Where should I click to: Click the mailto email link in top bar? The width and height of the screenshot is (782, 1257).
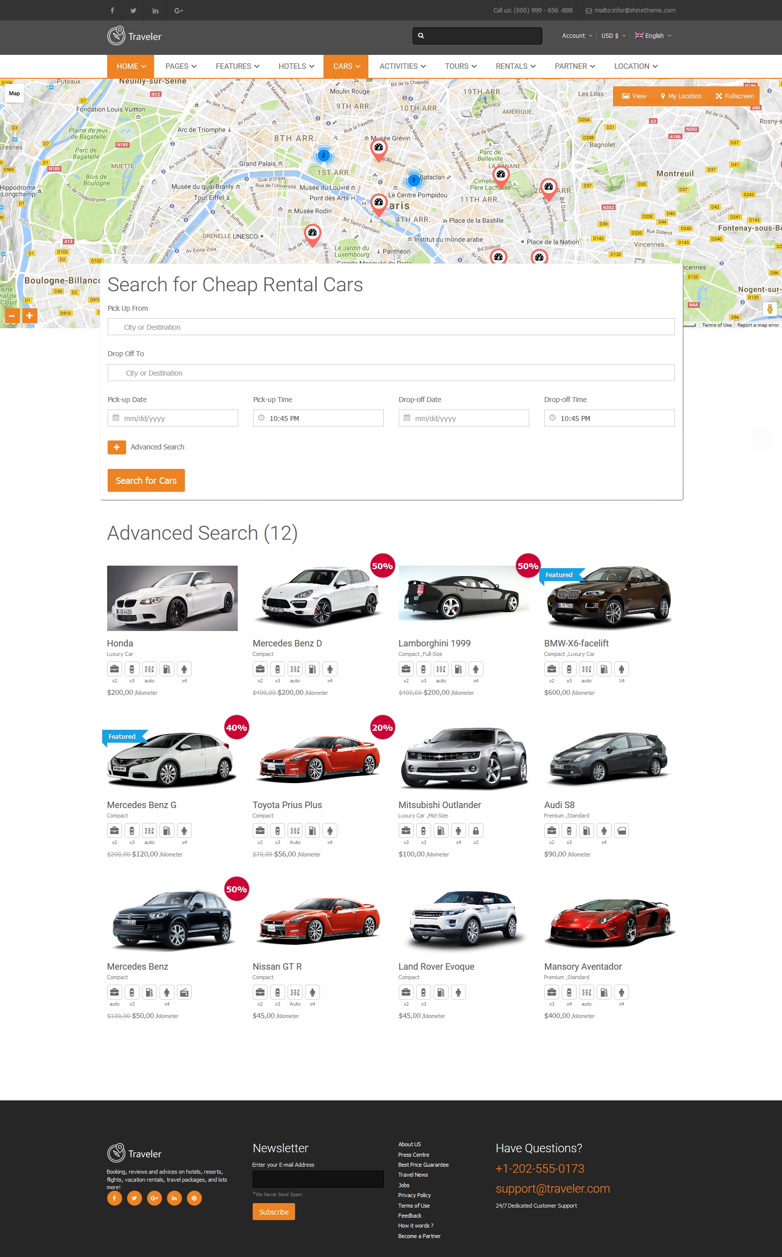[x=630, y=10]
